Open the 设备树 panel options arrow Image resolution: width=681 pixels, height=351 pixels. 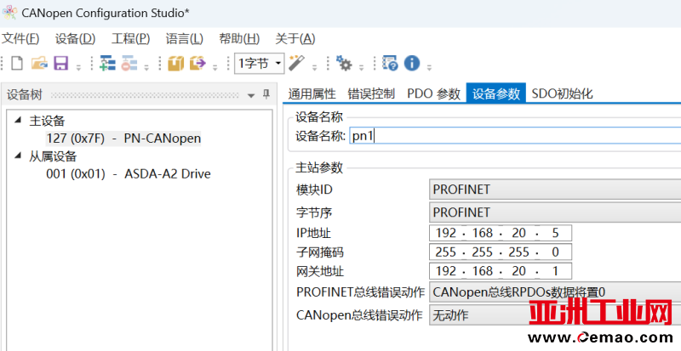pyautogui.click(x=250, y=95)
